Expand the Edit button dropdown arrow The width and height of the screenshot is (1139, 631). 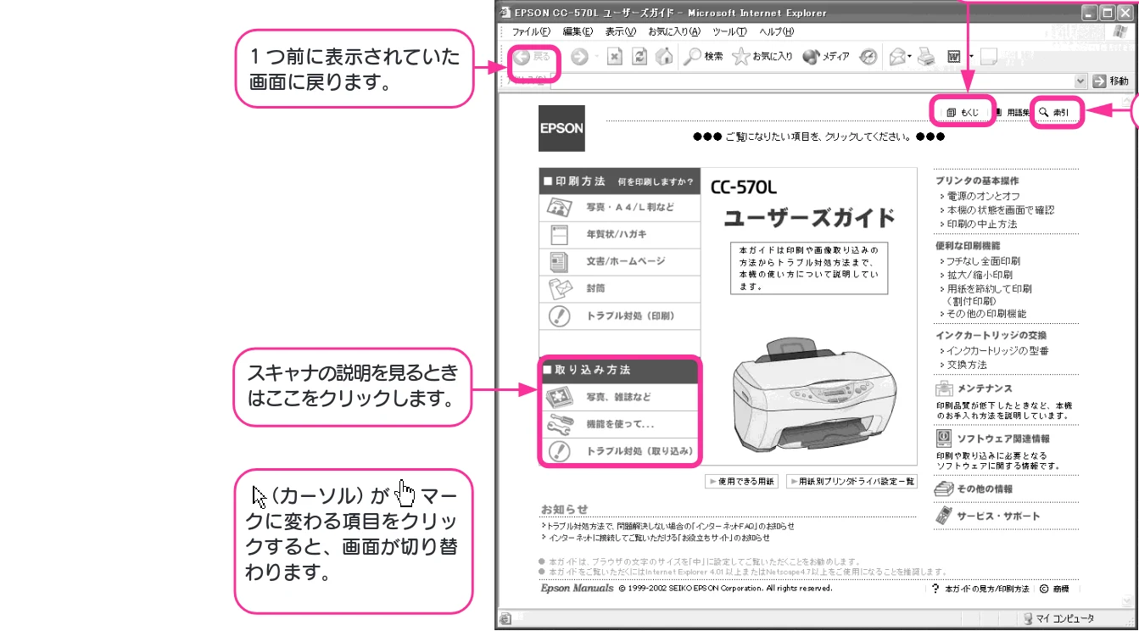pos(970,58)
